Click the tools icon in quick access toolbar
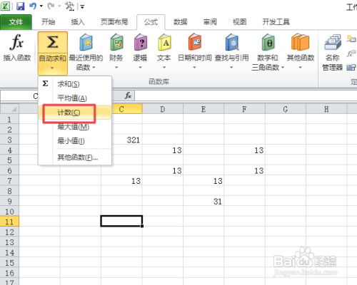This screenshot has width=357, height=285. tap(70, 6)
